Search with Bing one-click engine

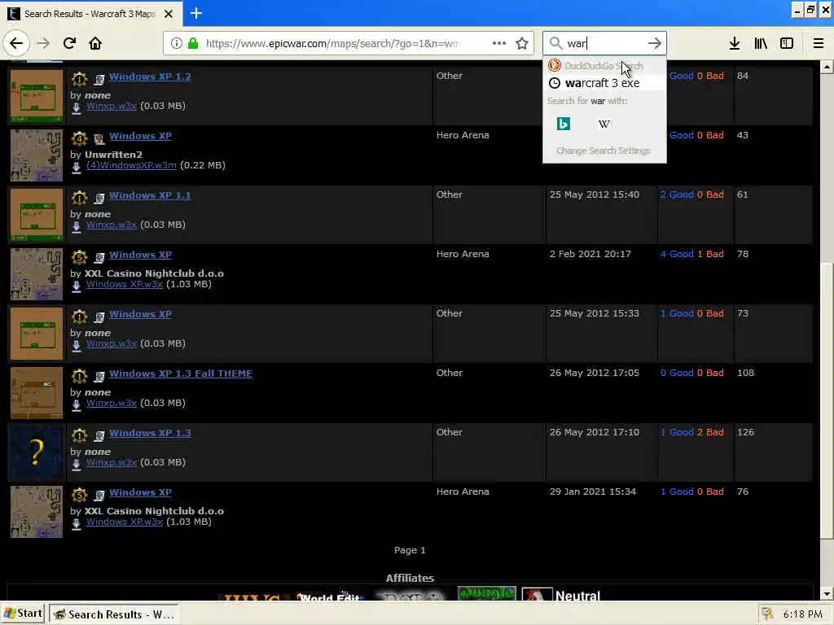(564, 124)
